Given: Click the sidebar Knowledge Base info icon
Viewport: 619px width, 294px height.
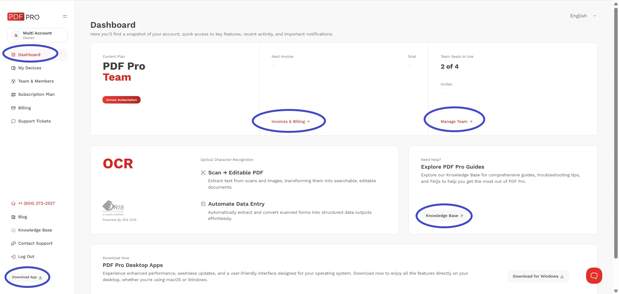Looking at the screenshot, I should [x=13, y=230].
